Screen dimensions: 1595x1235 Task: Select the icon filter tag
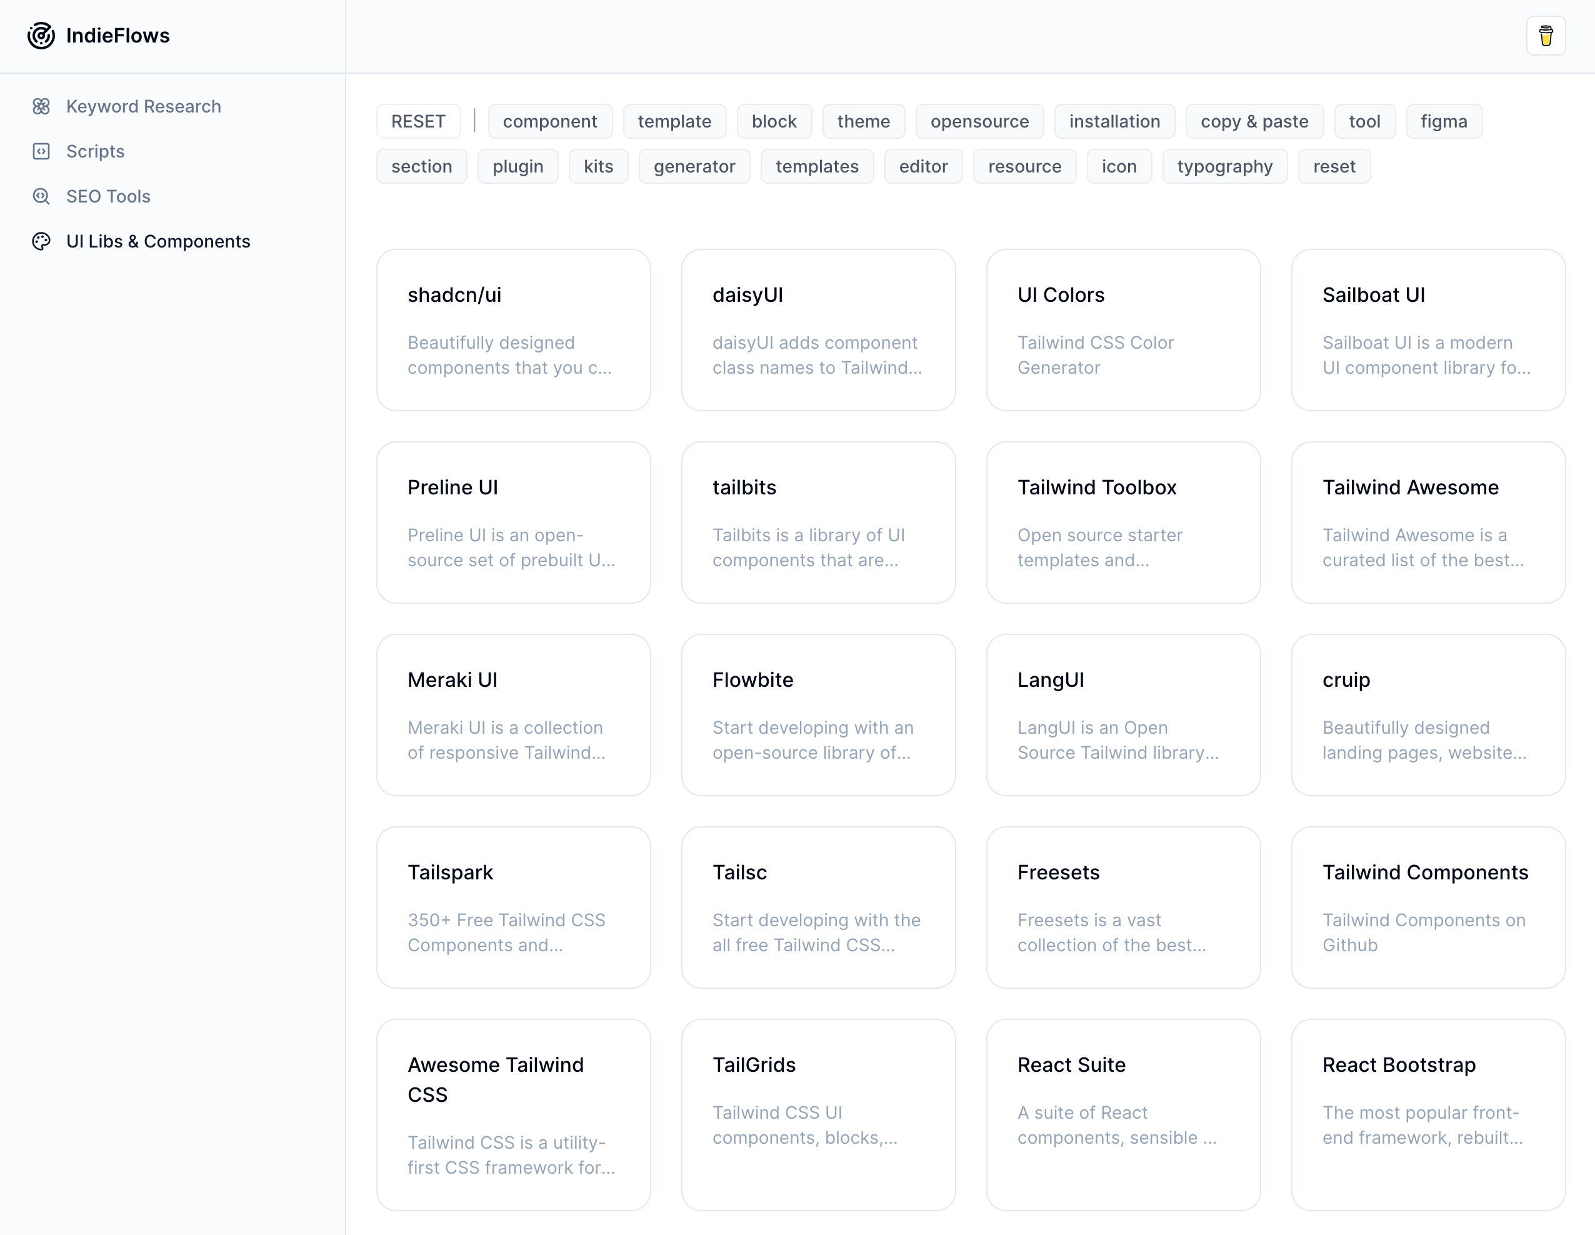[1119, 166]
